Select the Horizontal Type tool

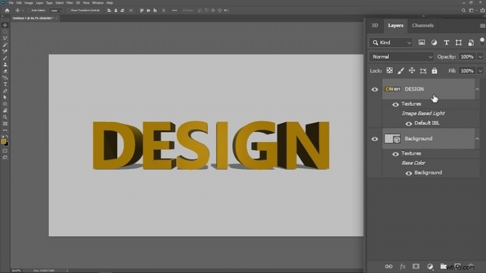pos(5,84)
